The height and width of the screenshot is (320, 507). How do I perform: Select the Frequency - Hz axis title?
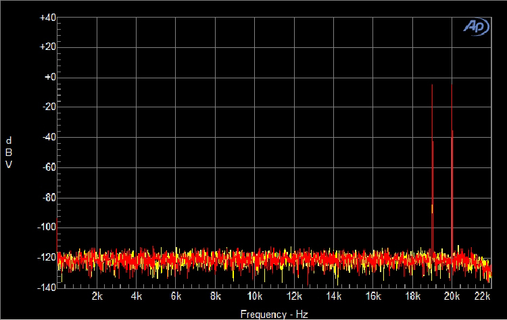tap(274, 314)
